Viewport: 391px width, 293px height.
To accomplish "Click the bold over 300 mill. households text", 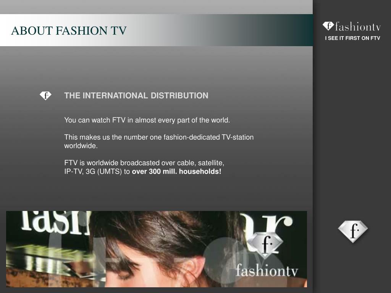I will 176,172.
